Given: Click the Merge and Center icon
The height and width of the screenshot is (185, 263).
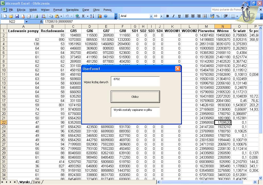Looking at the screenshot, I should [205, 16].
